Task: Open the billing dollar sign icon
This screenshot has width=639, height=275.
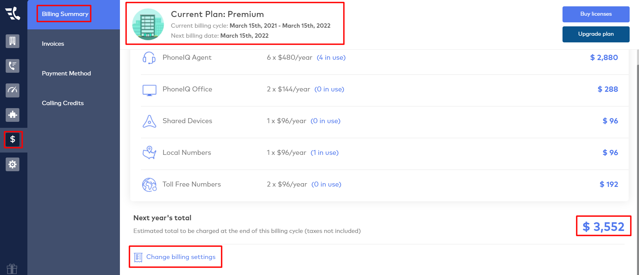Action: click(x=13, y=140)
